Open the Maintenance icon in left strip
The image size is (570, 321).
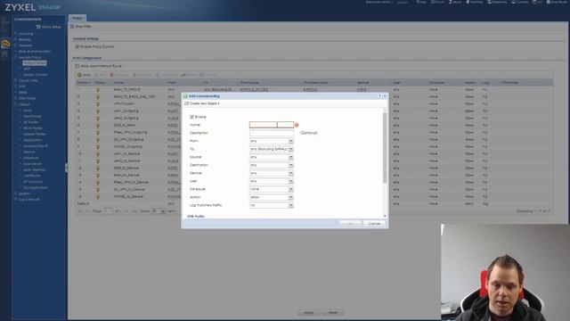[5, 55]
